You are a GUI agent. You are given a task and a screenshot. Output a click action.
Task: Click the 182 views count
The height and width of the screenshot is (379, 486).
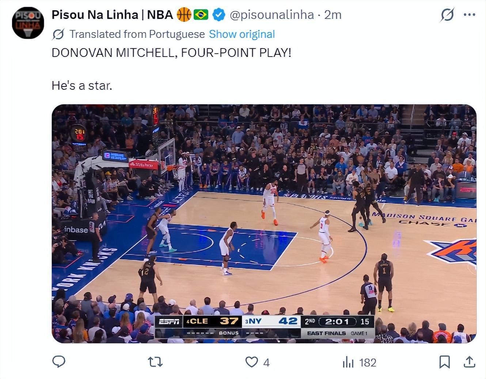(368, 363)
